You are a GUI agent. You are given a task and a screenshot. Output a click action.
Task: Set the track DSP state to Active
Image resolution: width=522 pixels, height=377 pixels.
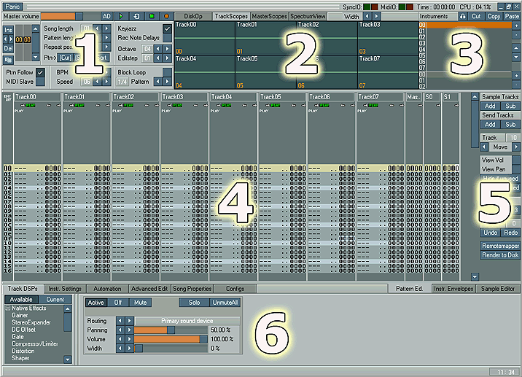96,303
